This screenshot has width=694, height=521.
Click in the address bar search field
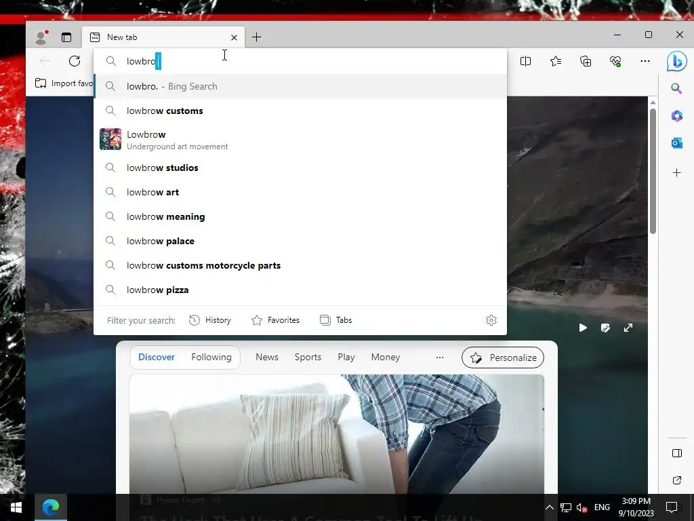pos(300,61)
